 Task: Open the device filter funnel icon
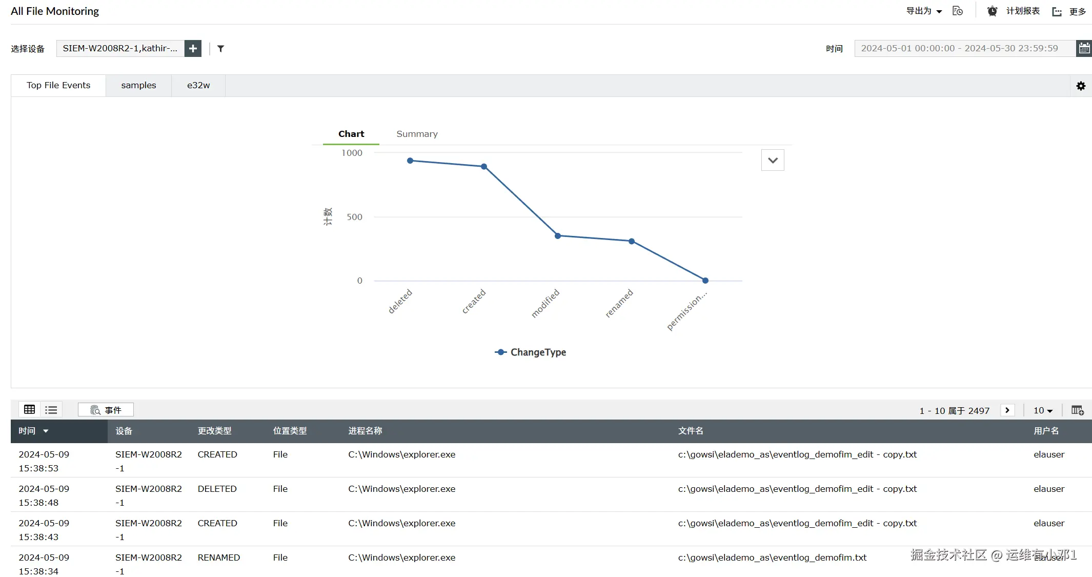click(220, 49)
